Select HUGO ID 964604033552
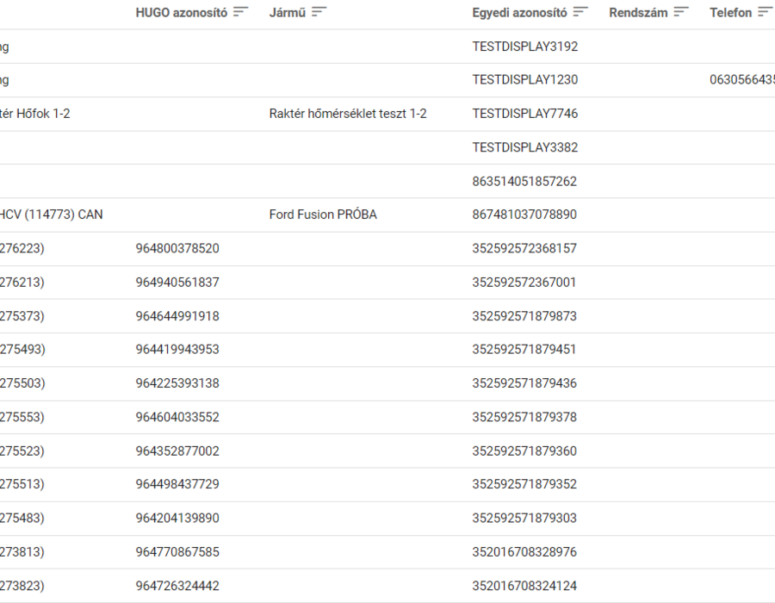 click(x=177, y=417)
